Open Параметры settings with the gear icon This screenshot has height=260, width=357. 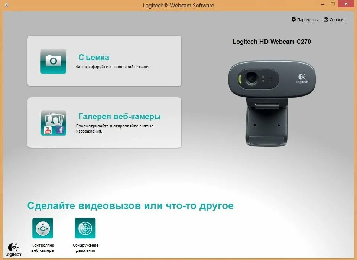click(305, 20)
